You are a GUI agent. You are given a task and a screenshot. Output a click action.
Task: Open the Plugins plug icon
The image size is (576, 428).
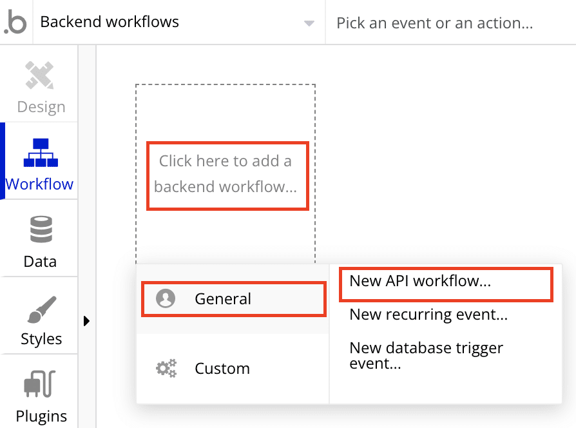[39, 385]
